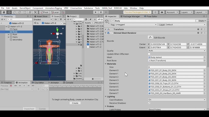Open Account dropdown button

pyautogui.click(x=172, y=12)
